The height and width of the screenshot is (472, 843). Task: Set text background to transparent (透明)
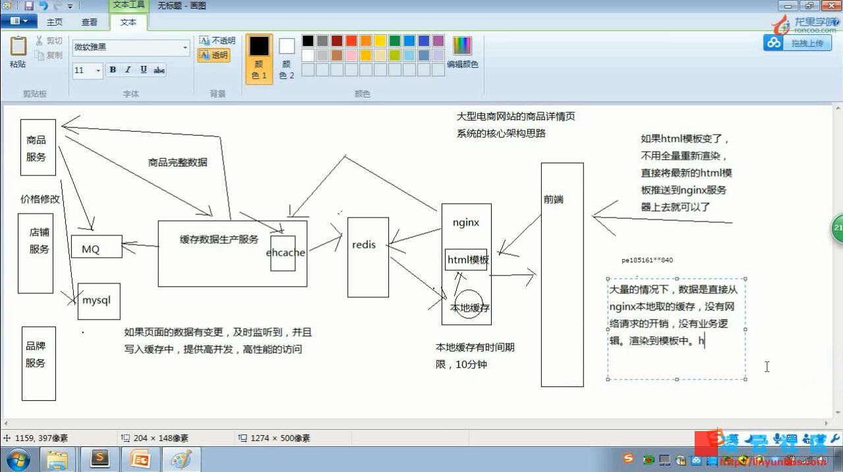[214, 55]
